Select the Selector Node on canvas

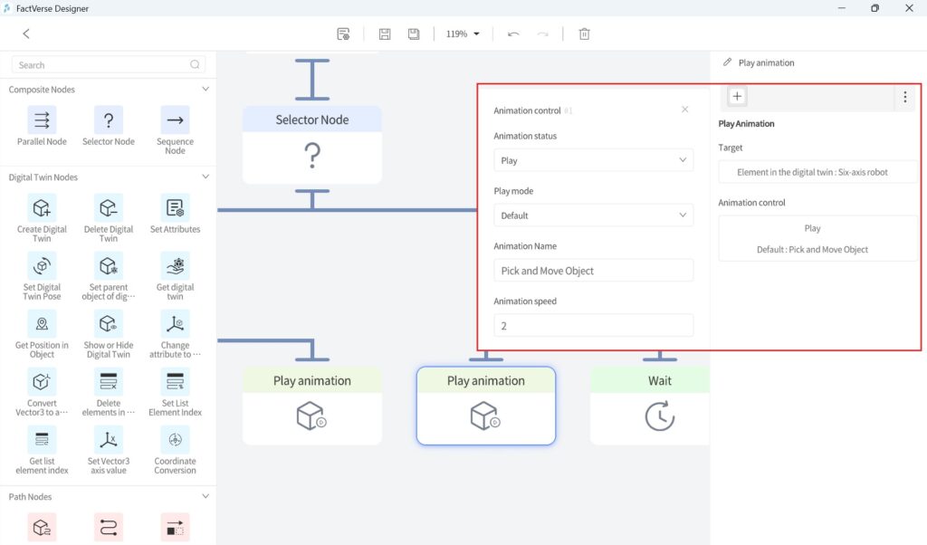coord(312,145)
